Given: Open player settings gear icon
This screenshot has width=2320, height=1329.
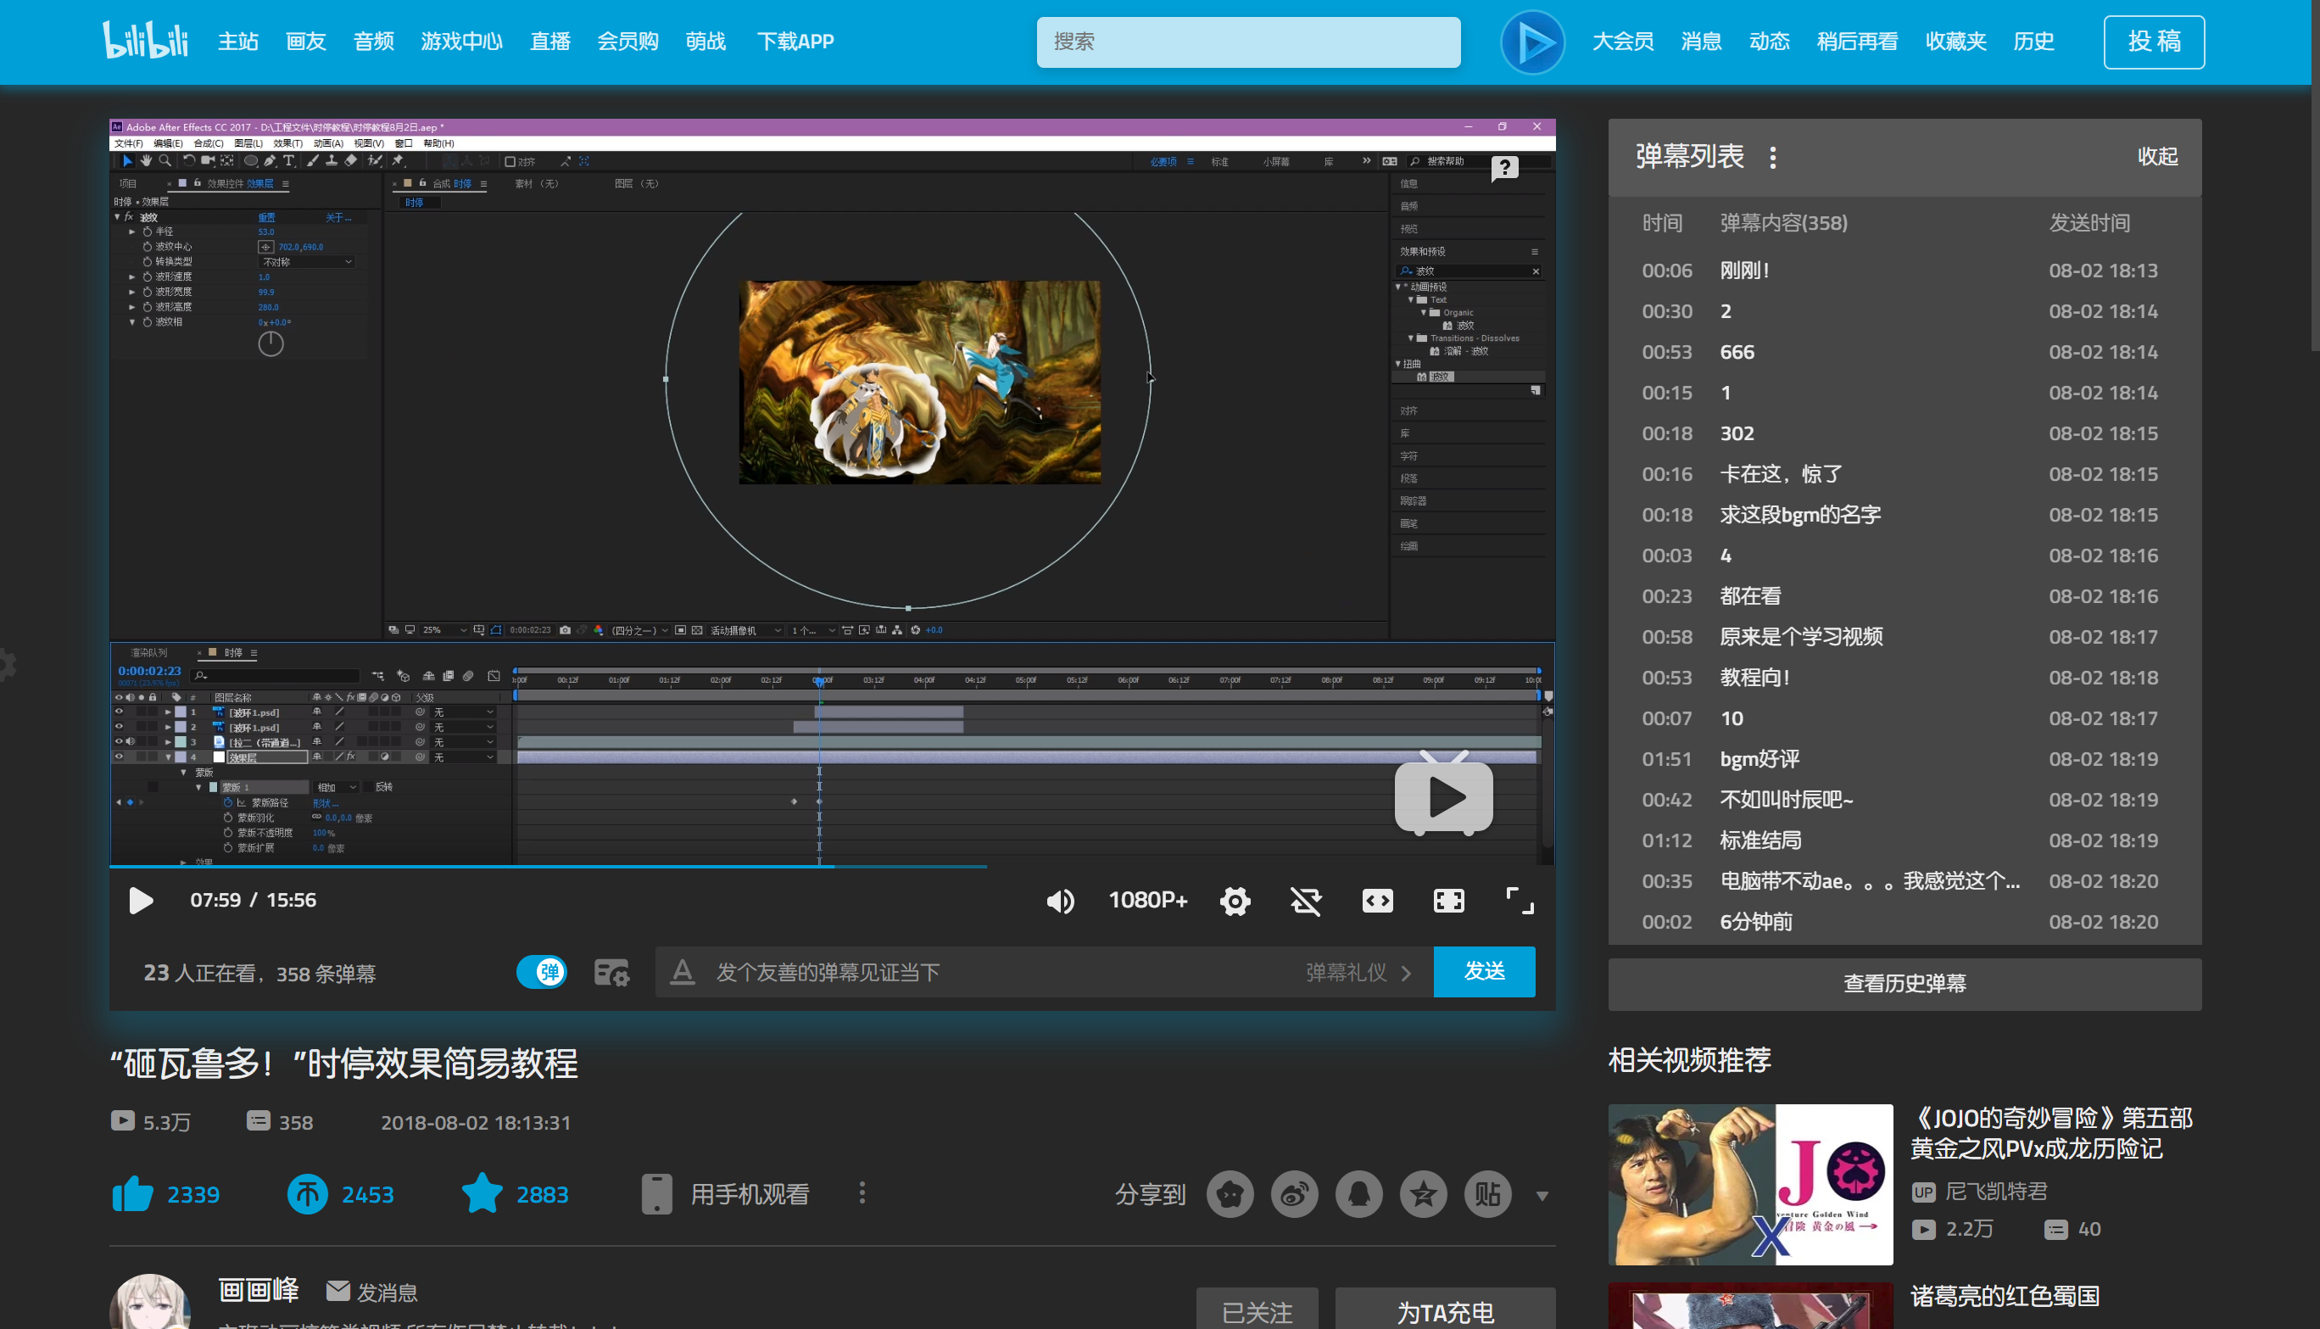Looking at the screenshot, I should point(1235,901).
